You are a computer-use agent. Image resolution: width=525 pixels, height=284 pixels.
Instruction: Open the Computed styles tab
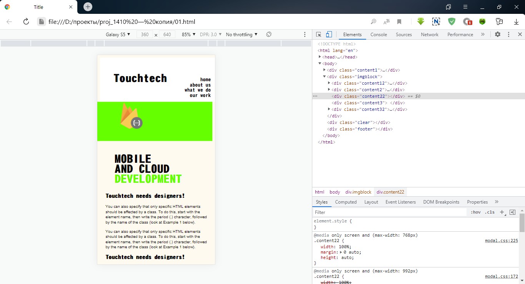click(346, 202)
